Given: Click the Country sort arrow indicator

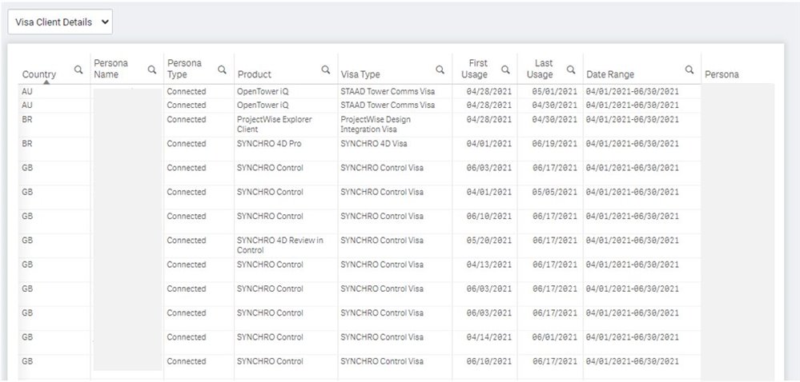Looking at the screenshot, I should [46, 82].
